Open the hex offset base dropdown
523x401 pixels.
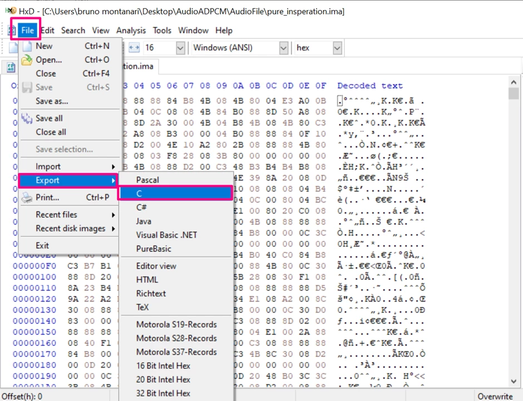pos(337,48)
